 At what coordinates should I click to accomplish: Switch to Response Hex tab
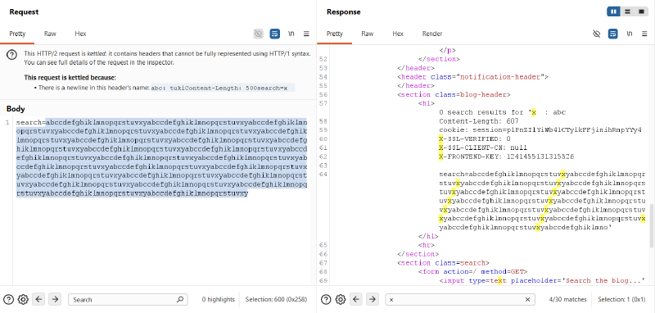[x=398, y=34]
